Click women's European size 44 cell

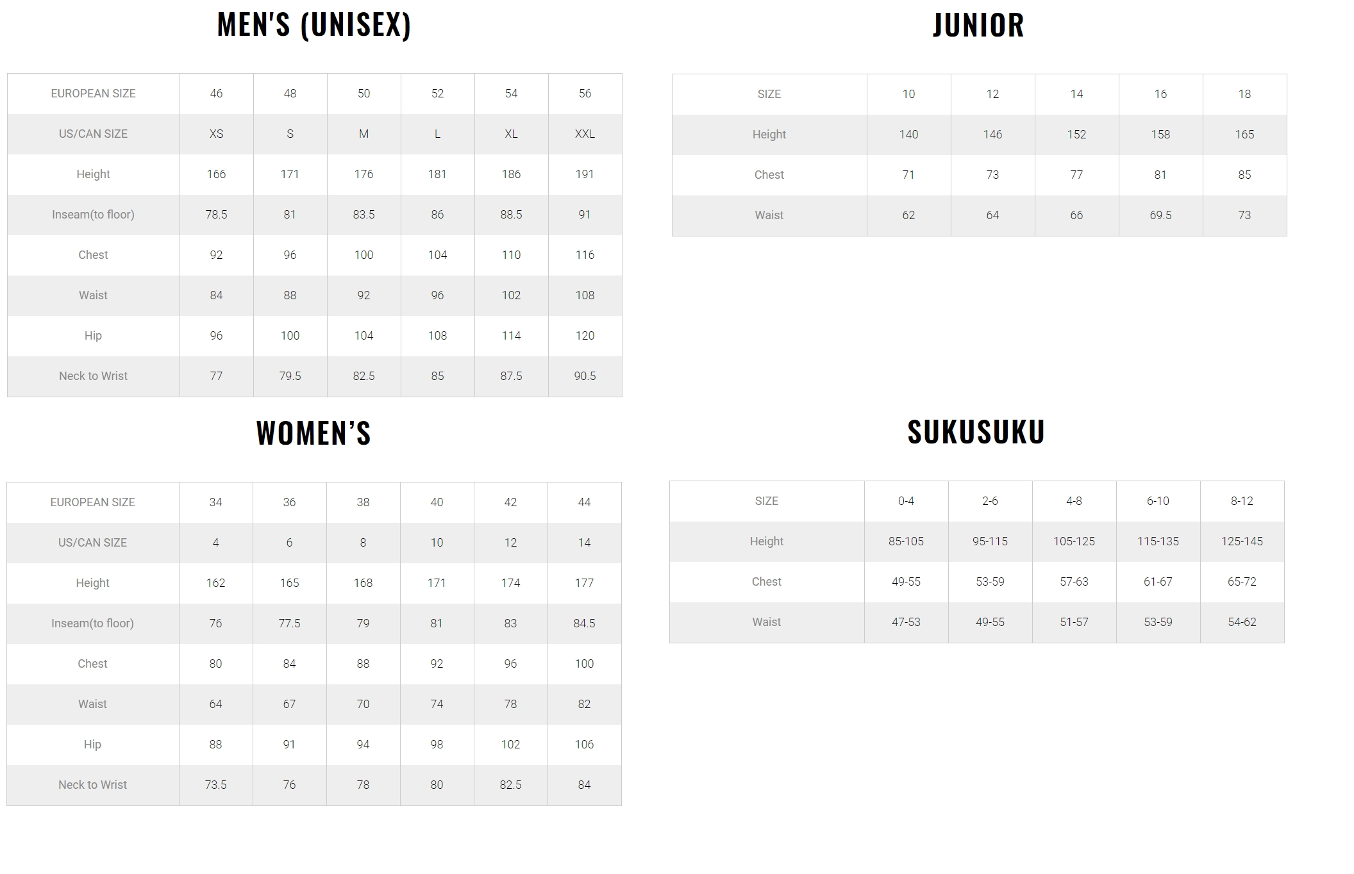click(584, 502)
